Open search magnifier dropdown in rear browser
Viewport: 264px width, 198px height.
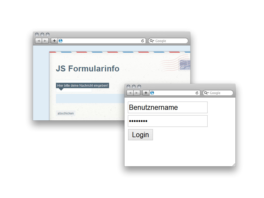[152, 41]
